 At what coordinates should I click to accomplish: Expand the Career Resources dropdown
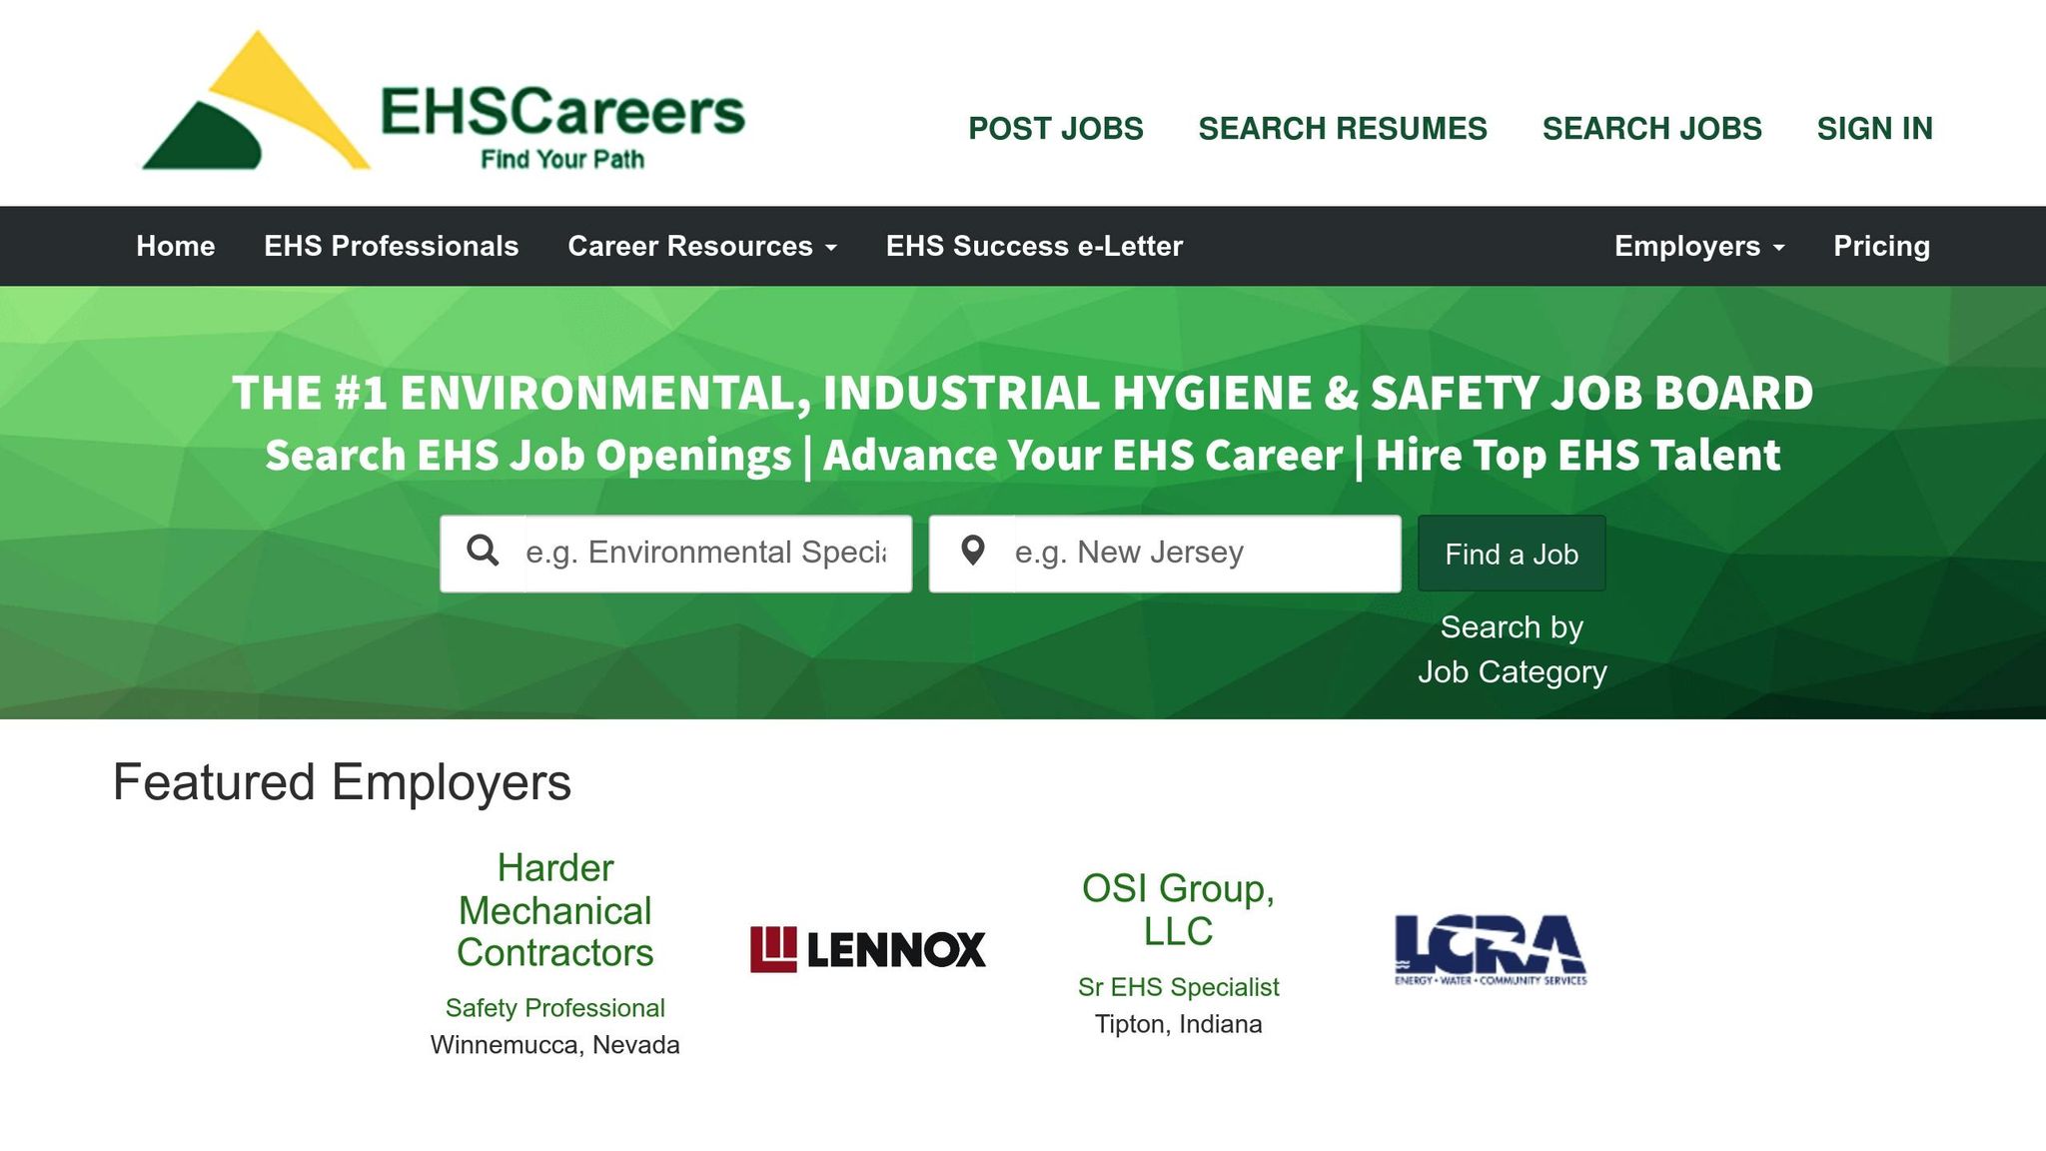tap(701, 247)
